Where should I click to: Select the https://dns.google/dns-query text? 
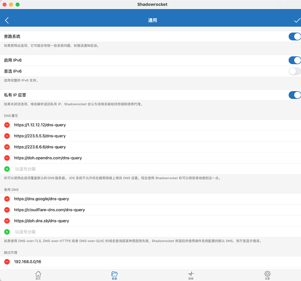click(x=41, y=199)
